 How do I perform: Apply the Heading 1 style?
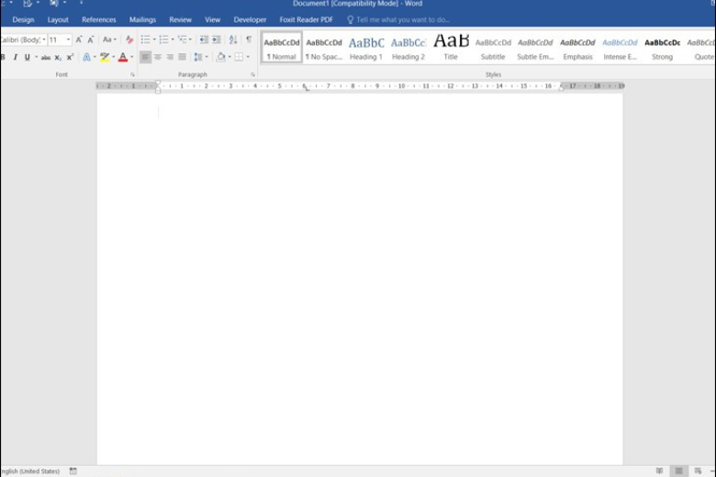(x=366, y=48)
